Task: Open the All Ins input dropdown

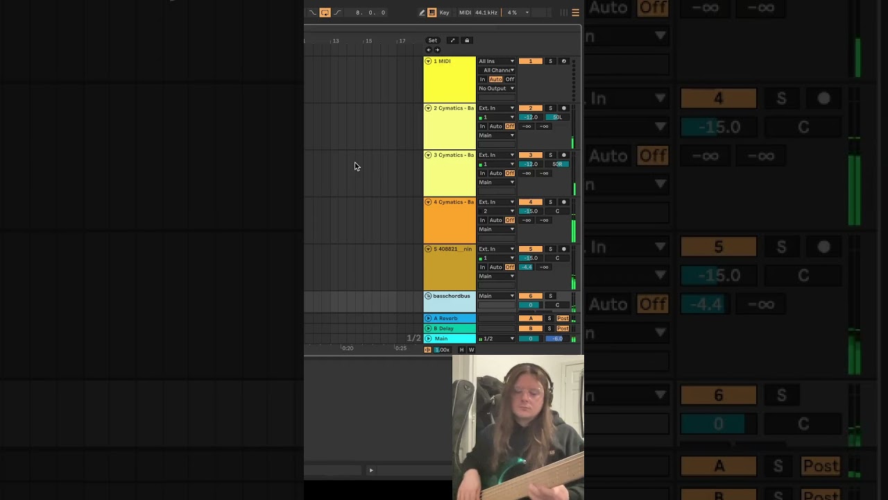Action: tap(497, 61)
